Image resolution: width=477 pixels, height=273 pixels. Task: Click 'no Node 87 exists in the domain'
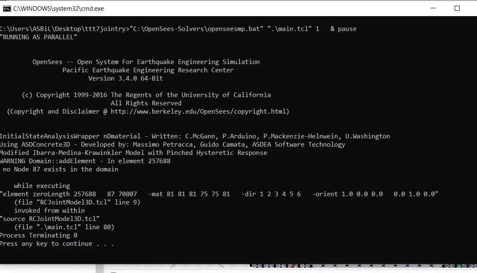[60, 169]
